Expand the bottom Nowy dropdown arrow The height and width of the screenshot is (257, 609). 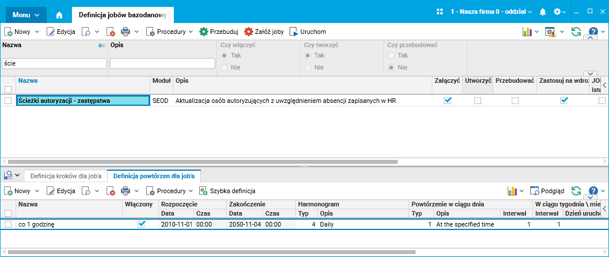pos(37,191)
